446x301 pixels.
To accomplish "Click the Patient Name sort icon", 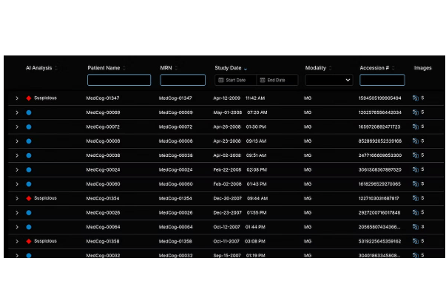I will pyautogui.click(x=124, y=68).
